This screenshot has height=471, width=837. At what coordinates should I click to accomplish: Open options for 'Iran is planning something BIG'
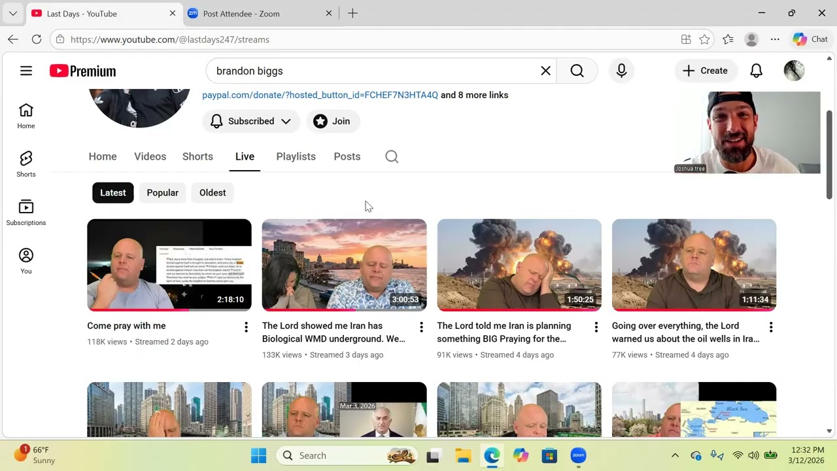(x=596, y=327)
